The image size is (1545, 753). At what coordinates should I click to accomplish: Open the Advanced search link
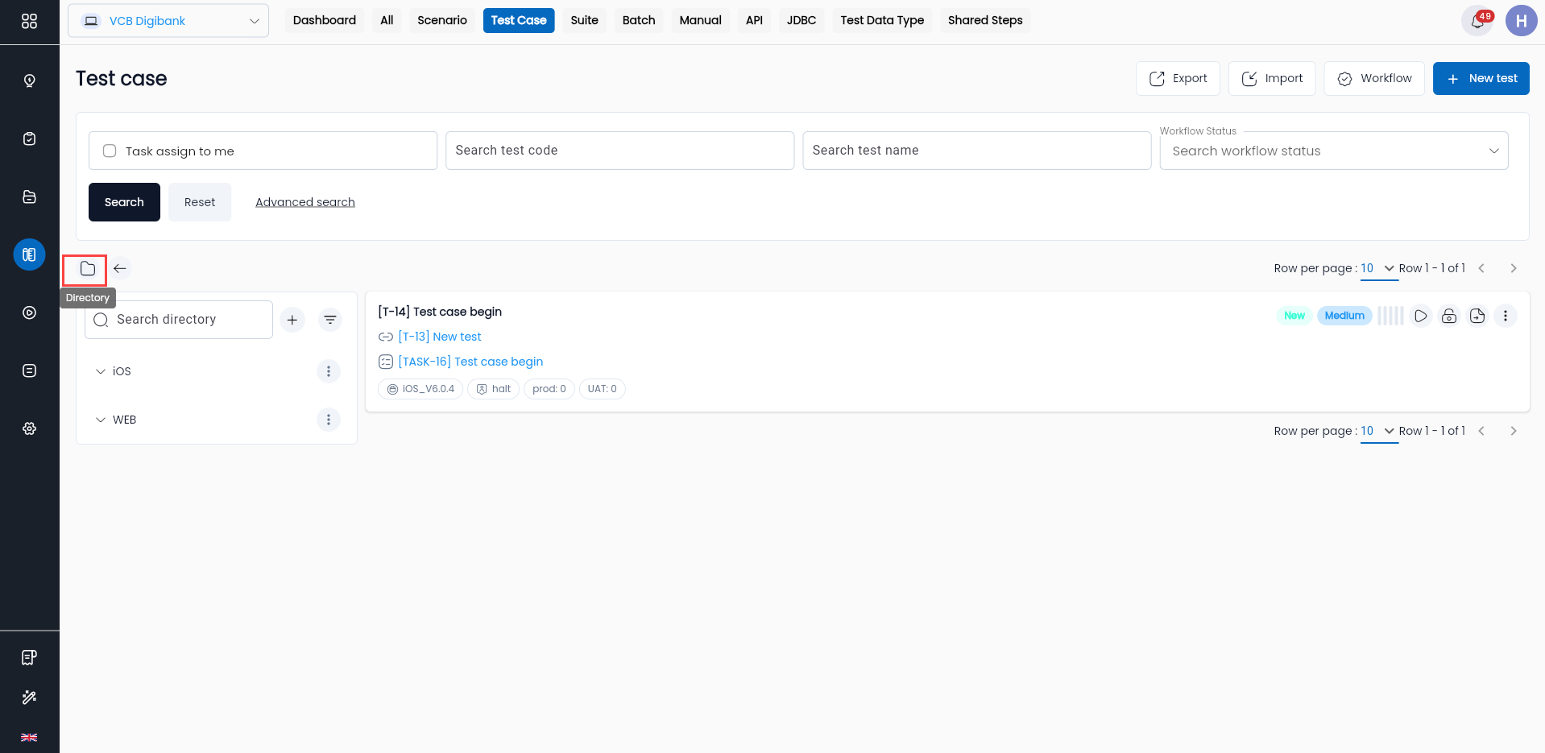[305, 202]
